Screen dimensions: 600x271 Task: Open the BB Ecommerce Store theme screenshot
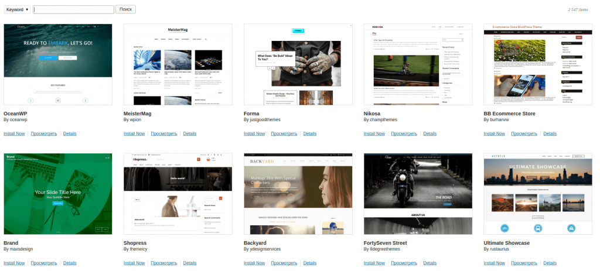tap(538, 64)
